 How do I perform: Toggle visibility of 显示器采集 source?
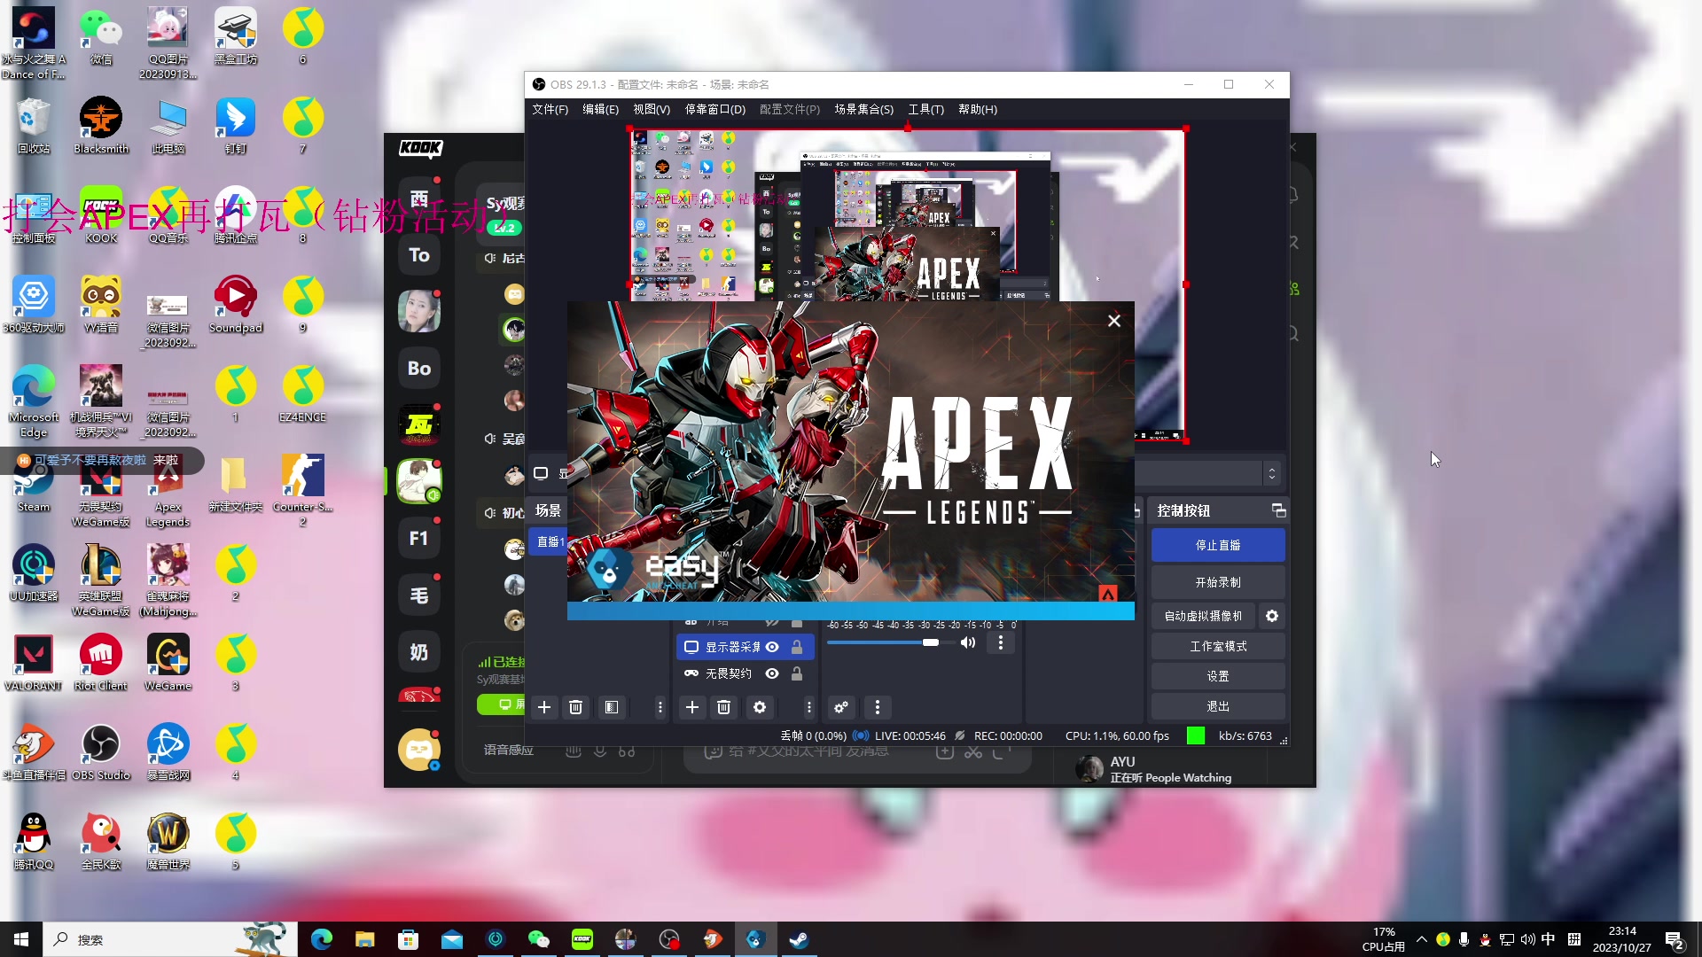coord(772,647)
